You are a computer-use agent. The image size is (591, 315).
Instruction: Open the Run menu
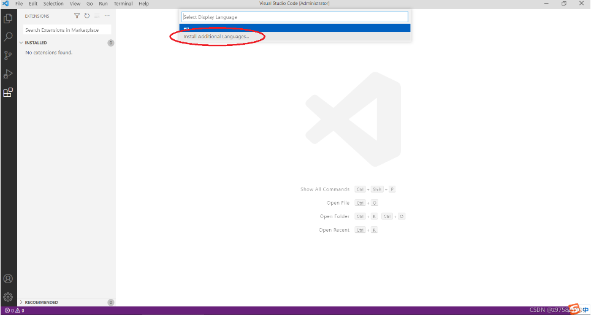coord(103,4)
